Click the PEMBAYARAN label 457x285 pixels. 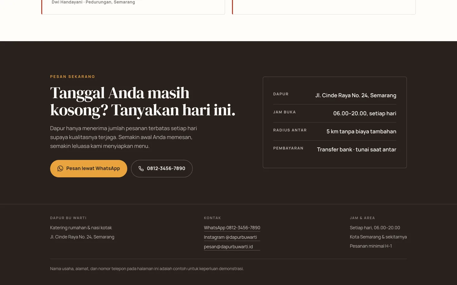(x=288, y=148)
